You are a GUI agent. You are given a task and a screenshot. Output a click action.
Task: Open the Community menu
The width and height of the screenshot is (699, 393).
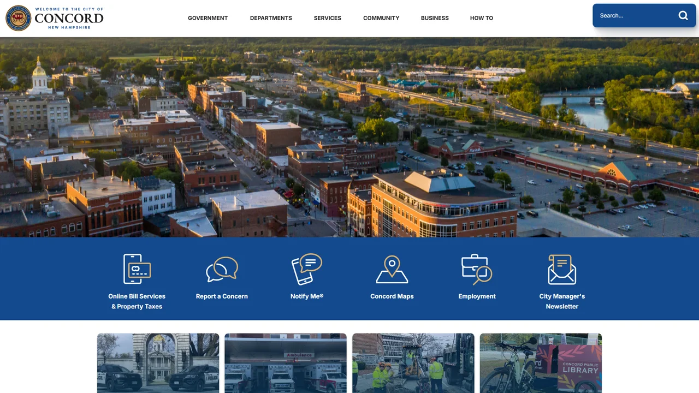tap(381, 18)
